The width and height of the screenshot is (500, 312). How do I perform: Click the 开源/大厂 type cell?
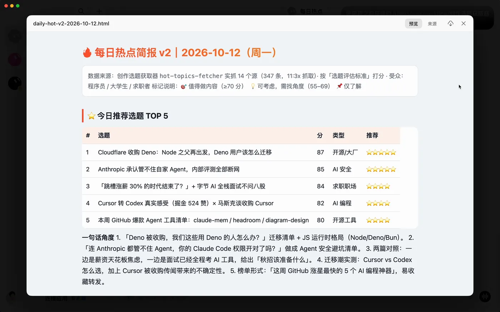345,152
